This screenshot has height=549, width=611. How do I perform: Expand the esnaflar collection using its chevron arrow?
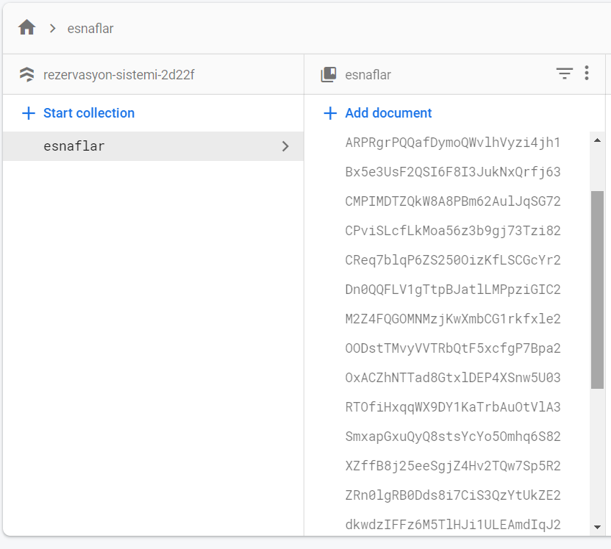pyautogui.click(x=285, y=146)
